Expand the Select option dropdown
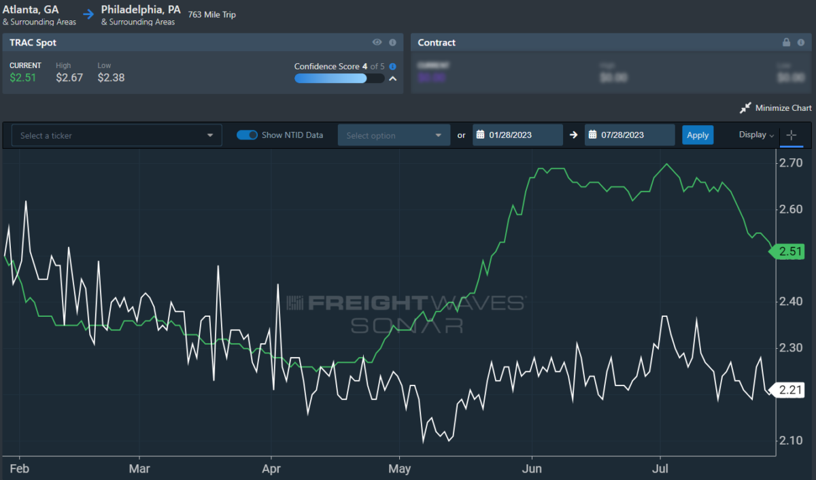816x480 pixels. click(x=394, y=135)
